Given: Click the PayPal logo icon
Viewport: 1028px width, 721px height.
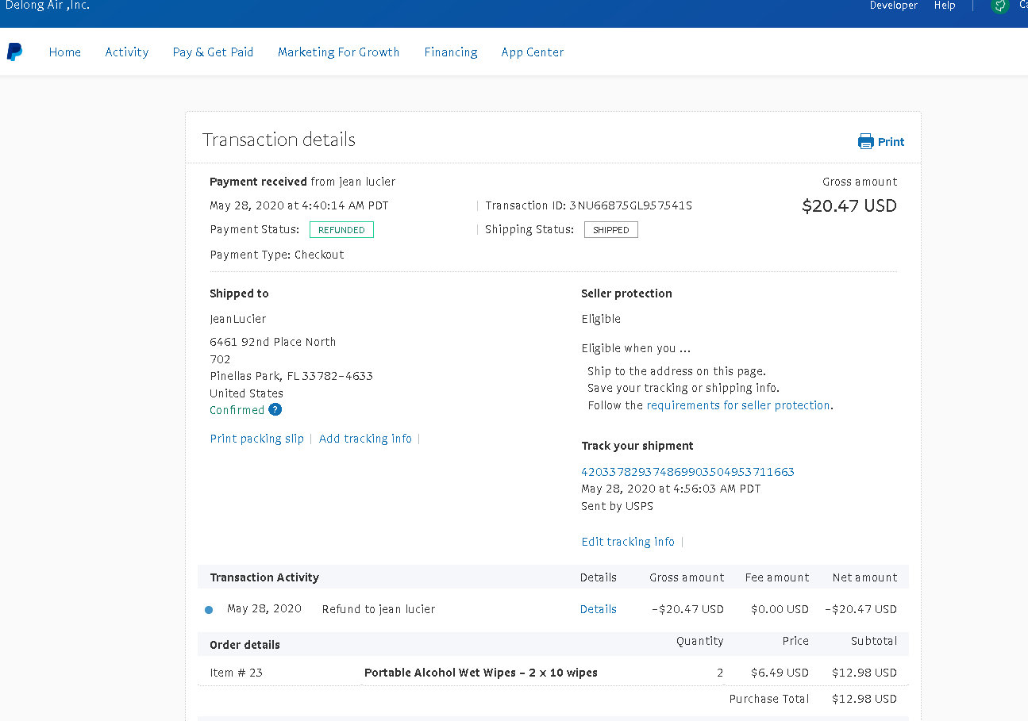Looking at the screenshot, I should coord(14,52).
